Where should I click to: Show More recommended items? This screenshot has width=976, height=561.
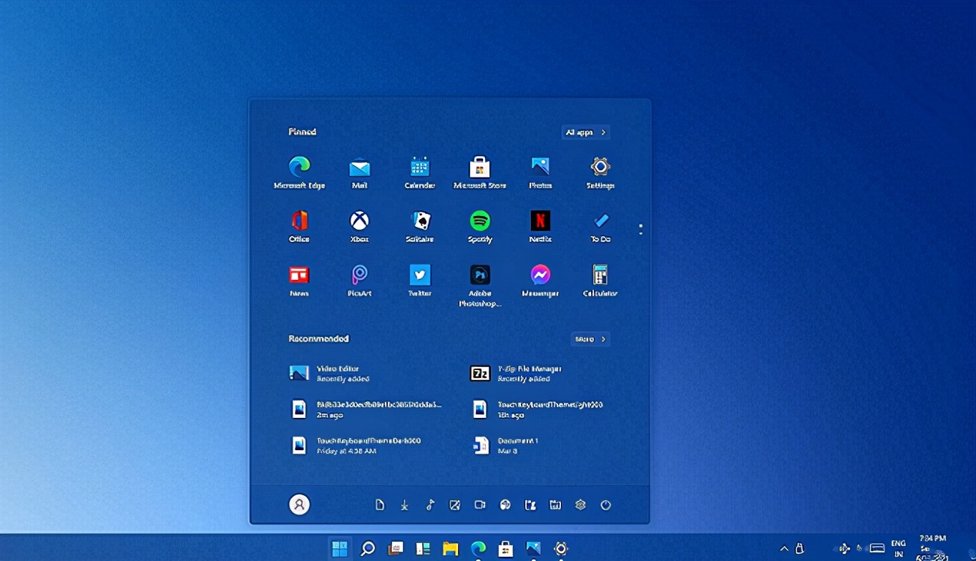[590, 339]
